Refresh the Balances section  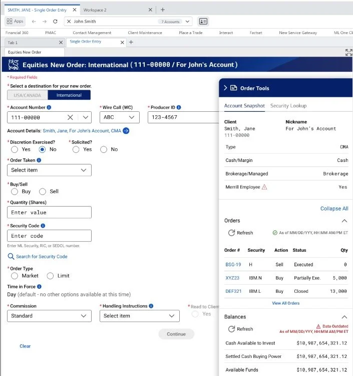(x=240, y=329)
